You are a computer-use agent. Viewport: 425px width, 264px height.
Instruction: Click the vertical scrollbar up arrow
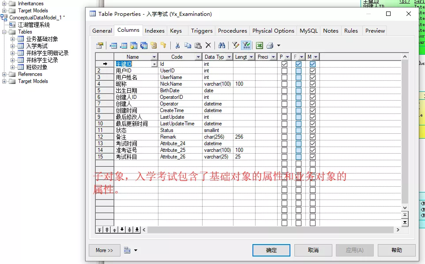coord(405,57)
